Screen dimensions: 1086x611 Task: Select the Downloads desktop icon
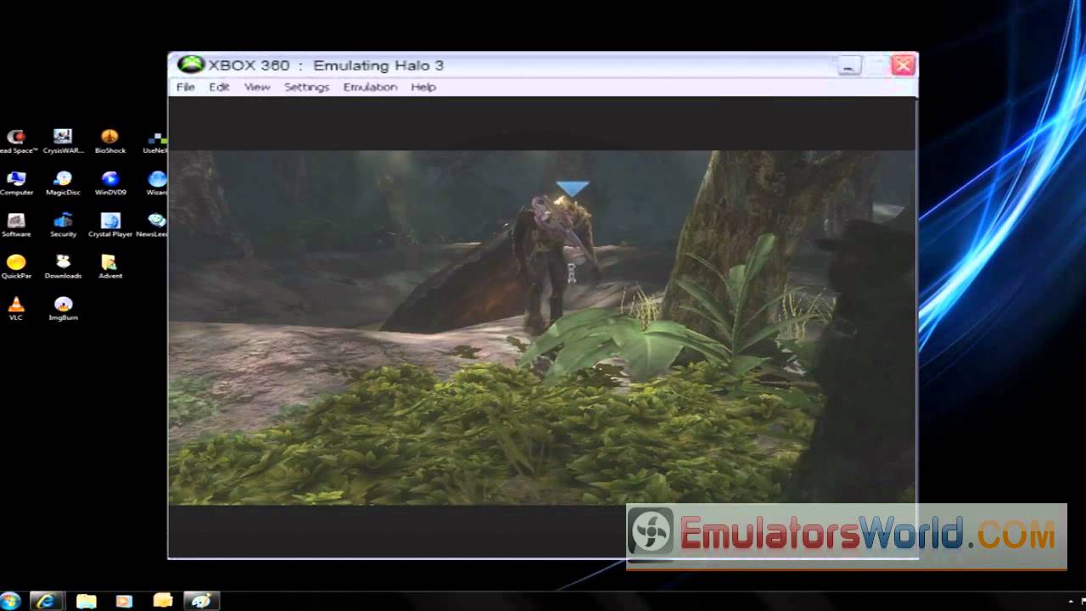pos(63,266)
